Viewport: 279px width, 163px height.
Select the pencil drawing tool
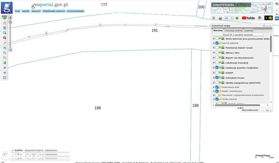point(5,43)
